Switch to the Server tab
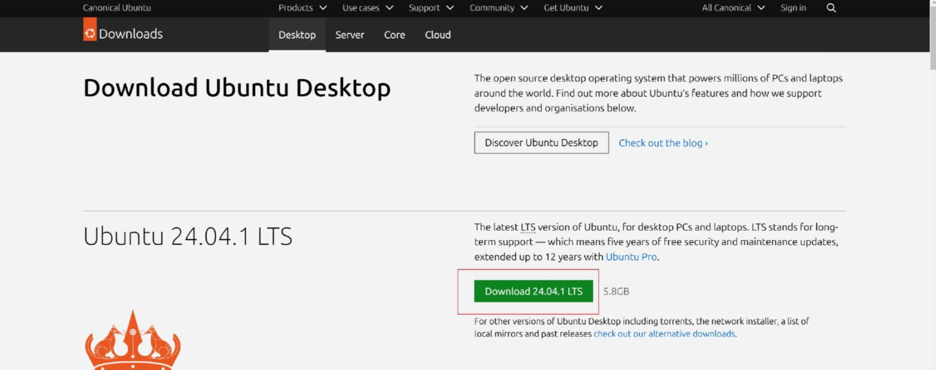 (350, 35)
